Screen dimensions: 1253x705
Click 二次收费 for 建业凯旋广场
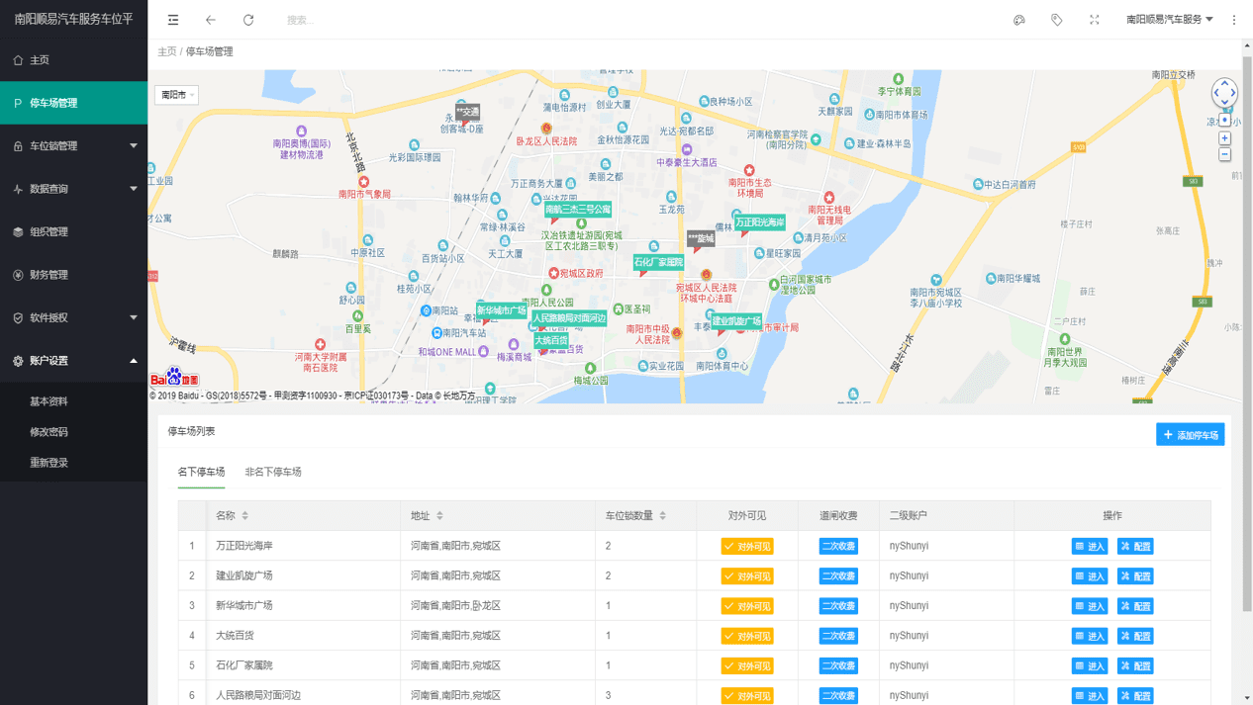838,576
